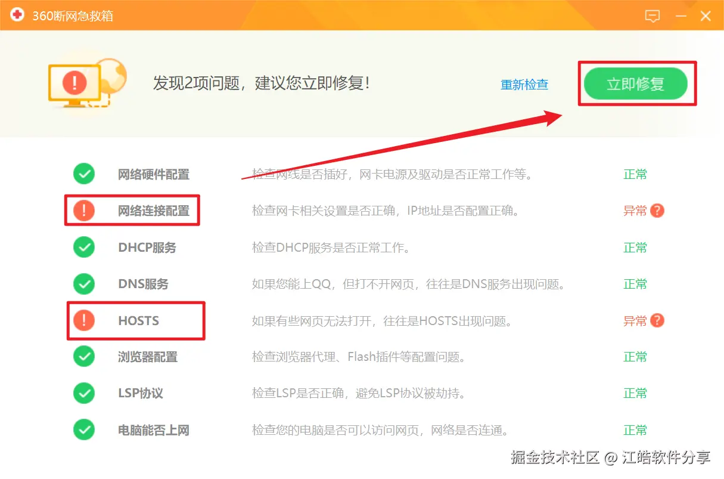Click the 正常 status for 浏览器配置
Screen dimensions: 724x479
click(635, 357)
